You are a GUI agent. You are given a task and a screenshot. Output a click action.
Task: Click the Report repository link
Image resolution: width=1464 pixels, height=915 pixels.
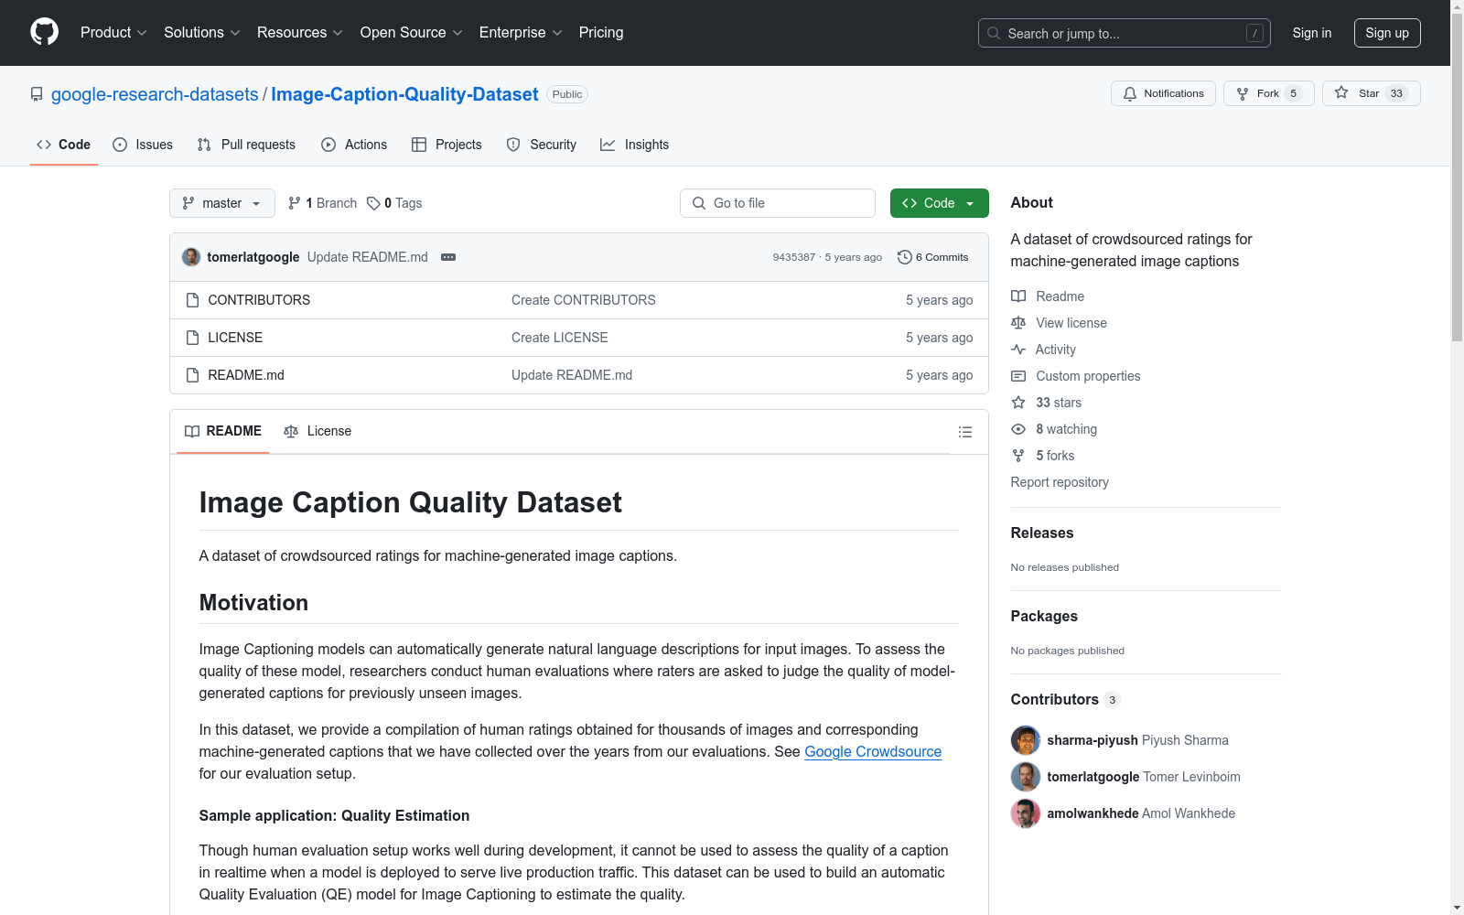[1060, 482]
